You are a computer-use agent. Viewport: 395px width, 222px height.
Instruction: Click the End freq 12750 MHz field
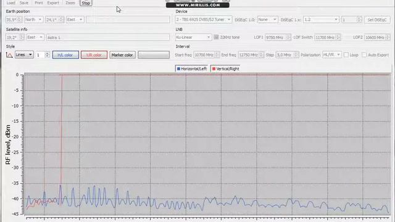point(251,55)
